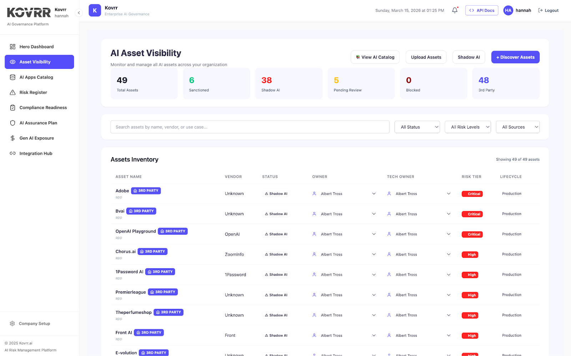Screen dimensions: 571x356
Task: Click the ASSET NAME column header
Action: 128,177
